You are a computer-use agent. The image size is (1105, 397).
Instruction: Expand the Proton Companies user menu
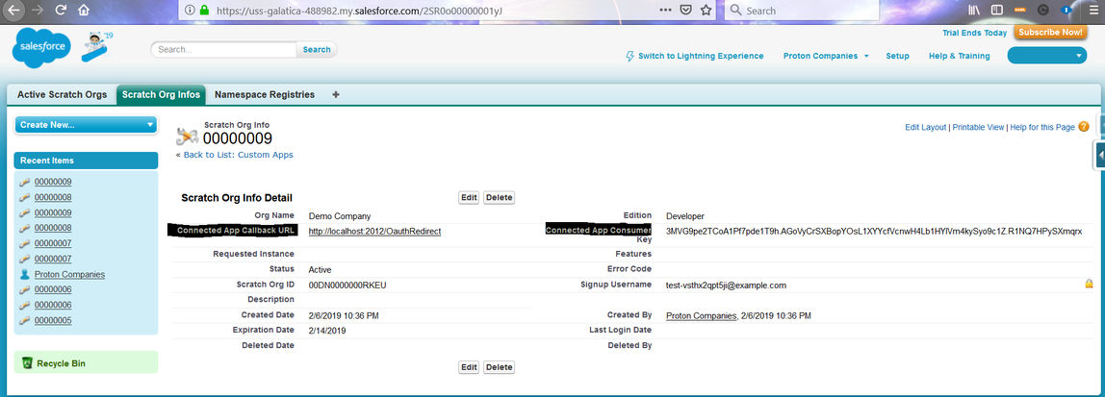pos(826,56)
